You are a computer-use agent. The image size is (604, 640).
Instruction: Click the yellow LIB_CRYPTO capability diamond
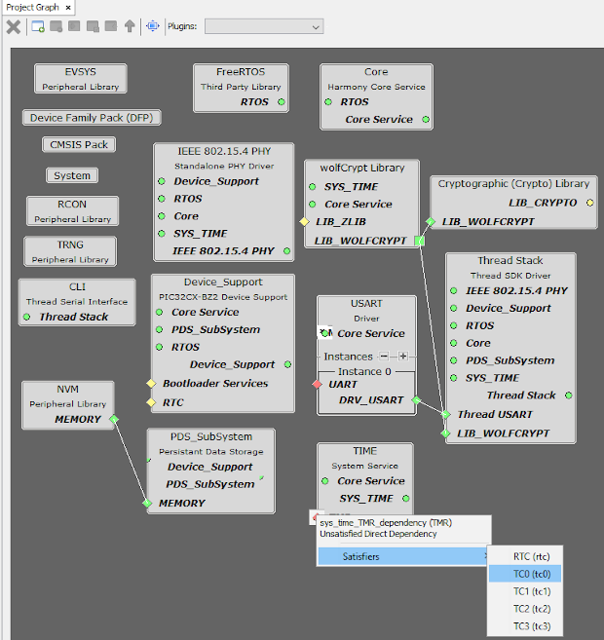pos(589,204)
